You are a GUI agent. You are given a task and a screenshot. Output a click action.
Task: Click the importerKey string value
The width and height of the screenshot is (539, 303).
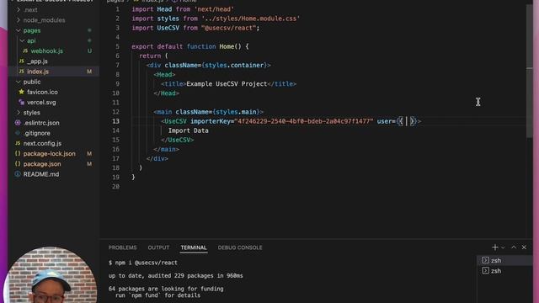[x=303, y=121]
